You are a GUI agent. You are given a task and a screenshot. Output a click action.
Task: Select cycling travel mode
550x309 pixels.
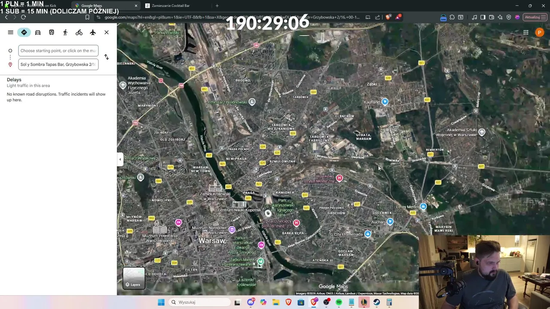pos(79,33)
